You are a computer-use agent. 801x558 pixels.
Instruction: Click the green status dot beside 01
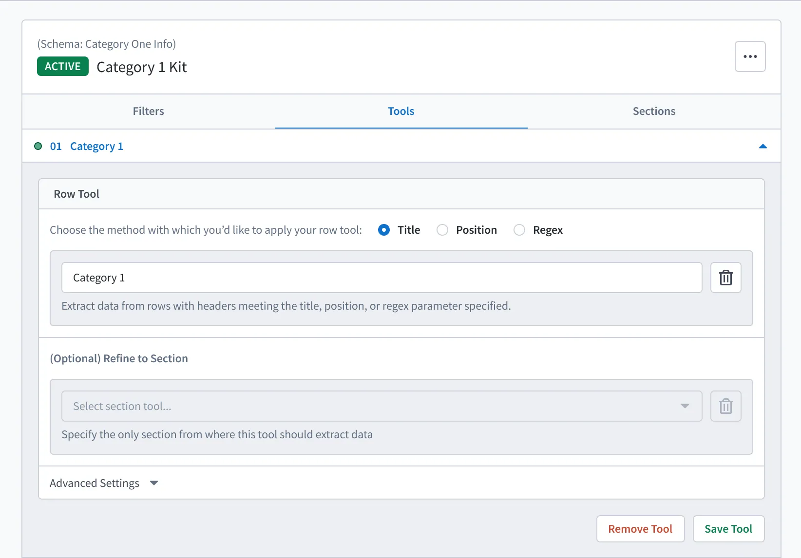[38, 146]
